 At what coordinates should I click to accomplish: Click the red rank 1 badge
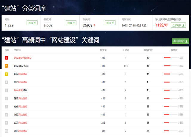tap(7, 58)
